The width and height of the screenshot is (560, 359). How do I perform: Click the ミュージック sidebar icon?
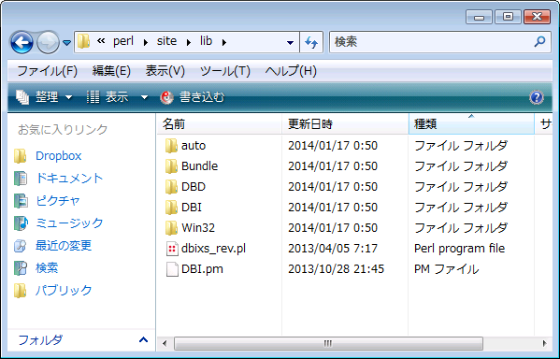21,223
